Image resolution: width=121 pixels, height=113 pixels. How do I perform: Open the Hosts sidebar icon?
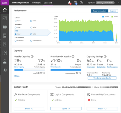tap(5, 44)
